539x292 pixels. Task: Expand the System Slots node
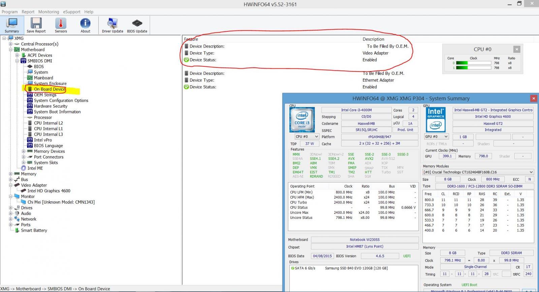point(23,163)
